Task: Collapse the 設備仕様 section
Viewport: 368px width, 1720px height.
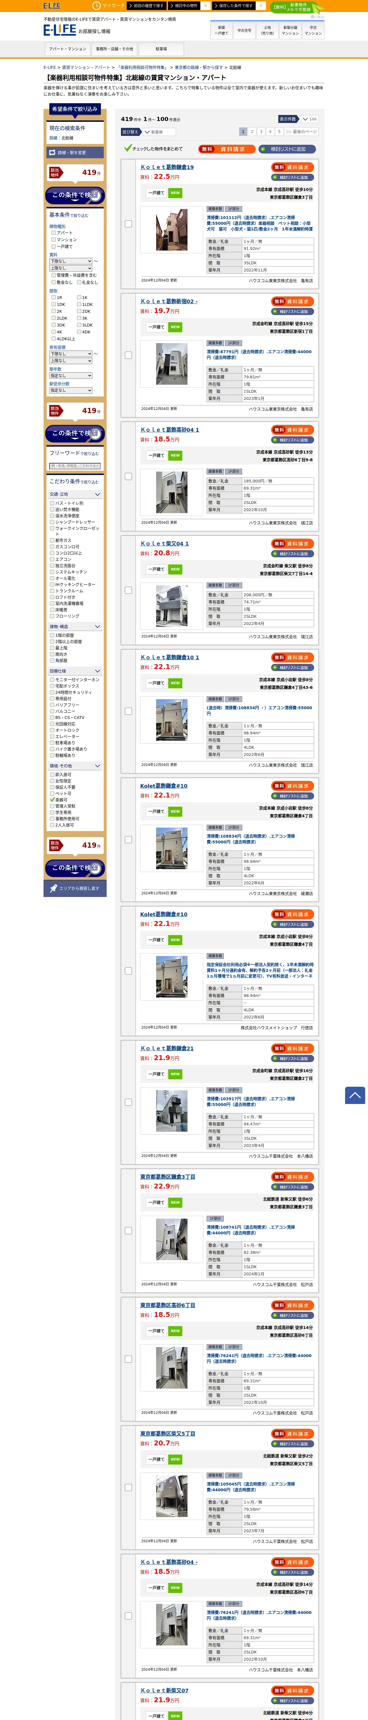Action: (75, 671)
